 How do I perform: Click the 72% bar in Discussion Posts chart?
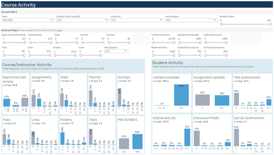click(x=197, y=138)
